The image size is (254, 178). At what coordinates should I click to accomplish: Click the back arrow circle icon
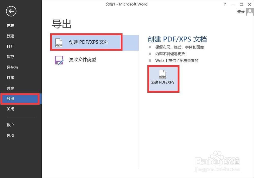point(11,11)
